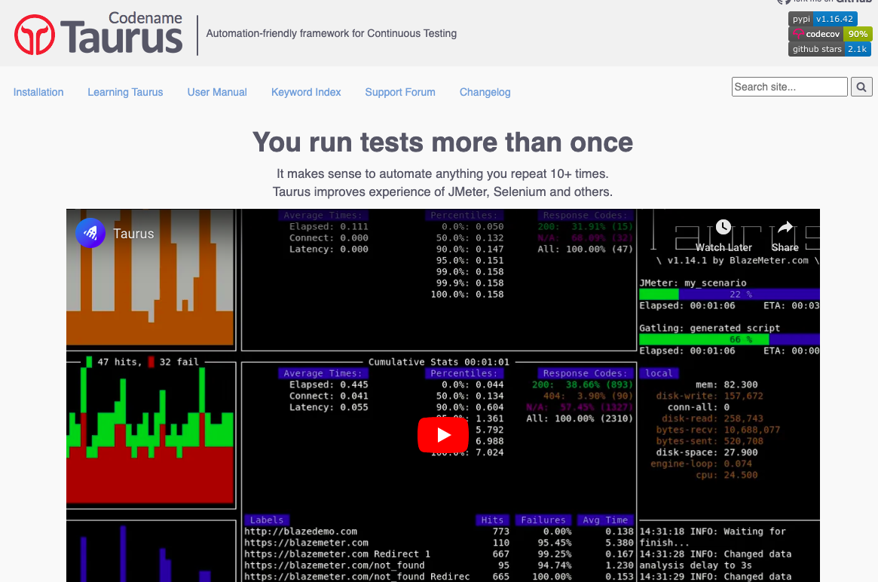The height and width of the screenshot is (582, 878).
Task: Open the Learning Taurus page
Action: pos(125,92)
